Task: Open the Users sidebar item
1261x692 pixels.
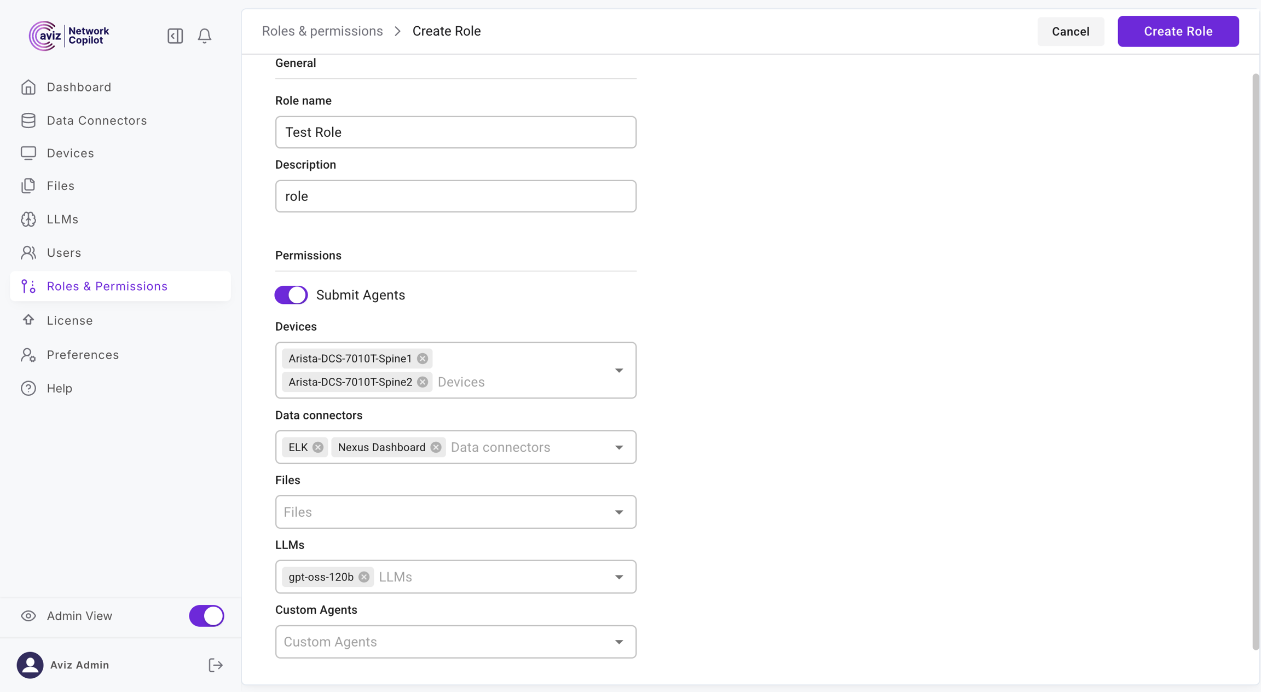Action: click(63, 253)
